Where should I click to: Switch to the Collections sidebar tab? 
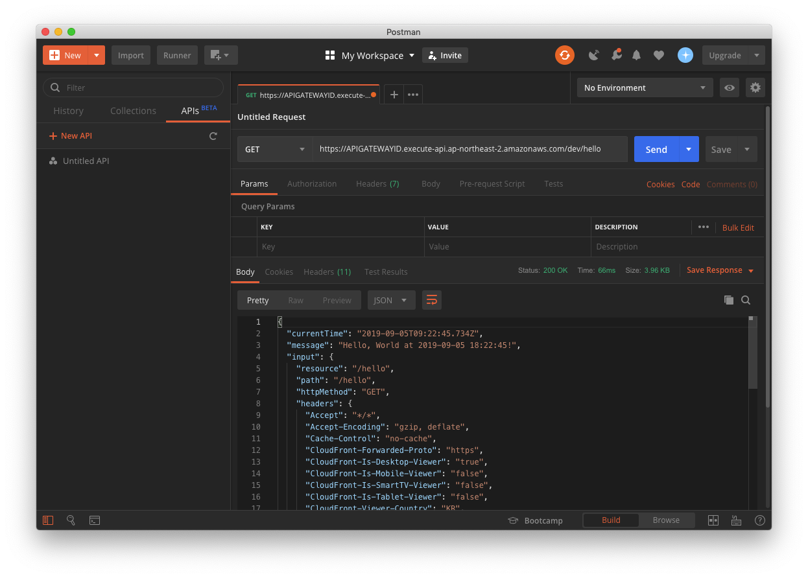(x=133, y=111)
